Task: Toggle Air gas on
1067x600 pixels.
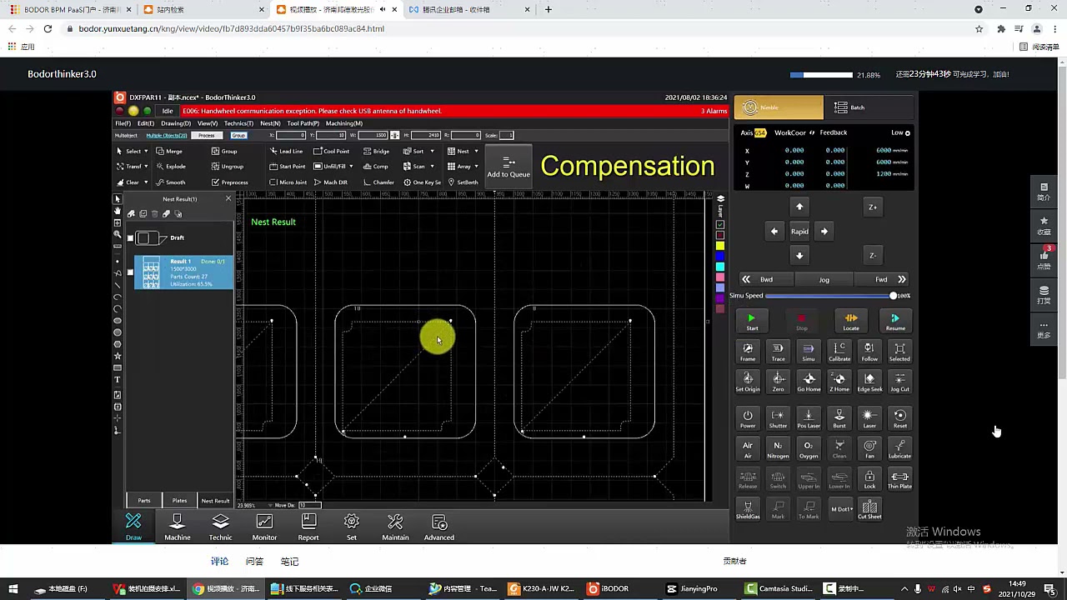Action: tap(748, 448)
